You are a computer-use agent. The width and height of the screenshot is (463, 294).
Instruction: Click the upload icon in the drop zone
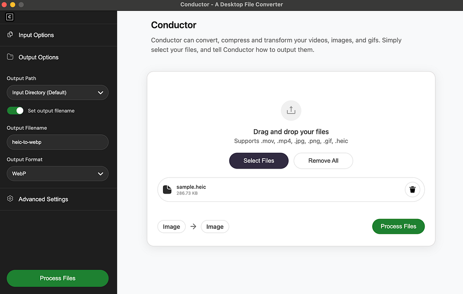[291, 110]
